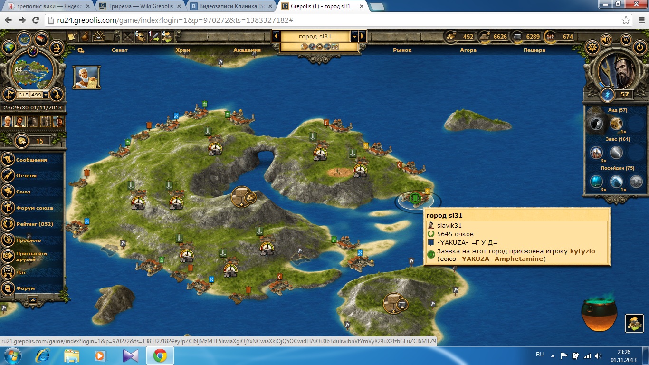Screen dimensions: 649x365
Task: Switch to the previous city arrow
Action: (276, 37)
